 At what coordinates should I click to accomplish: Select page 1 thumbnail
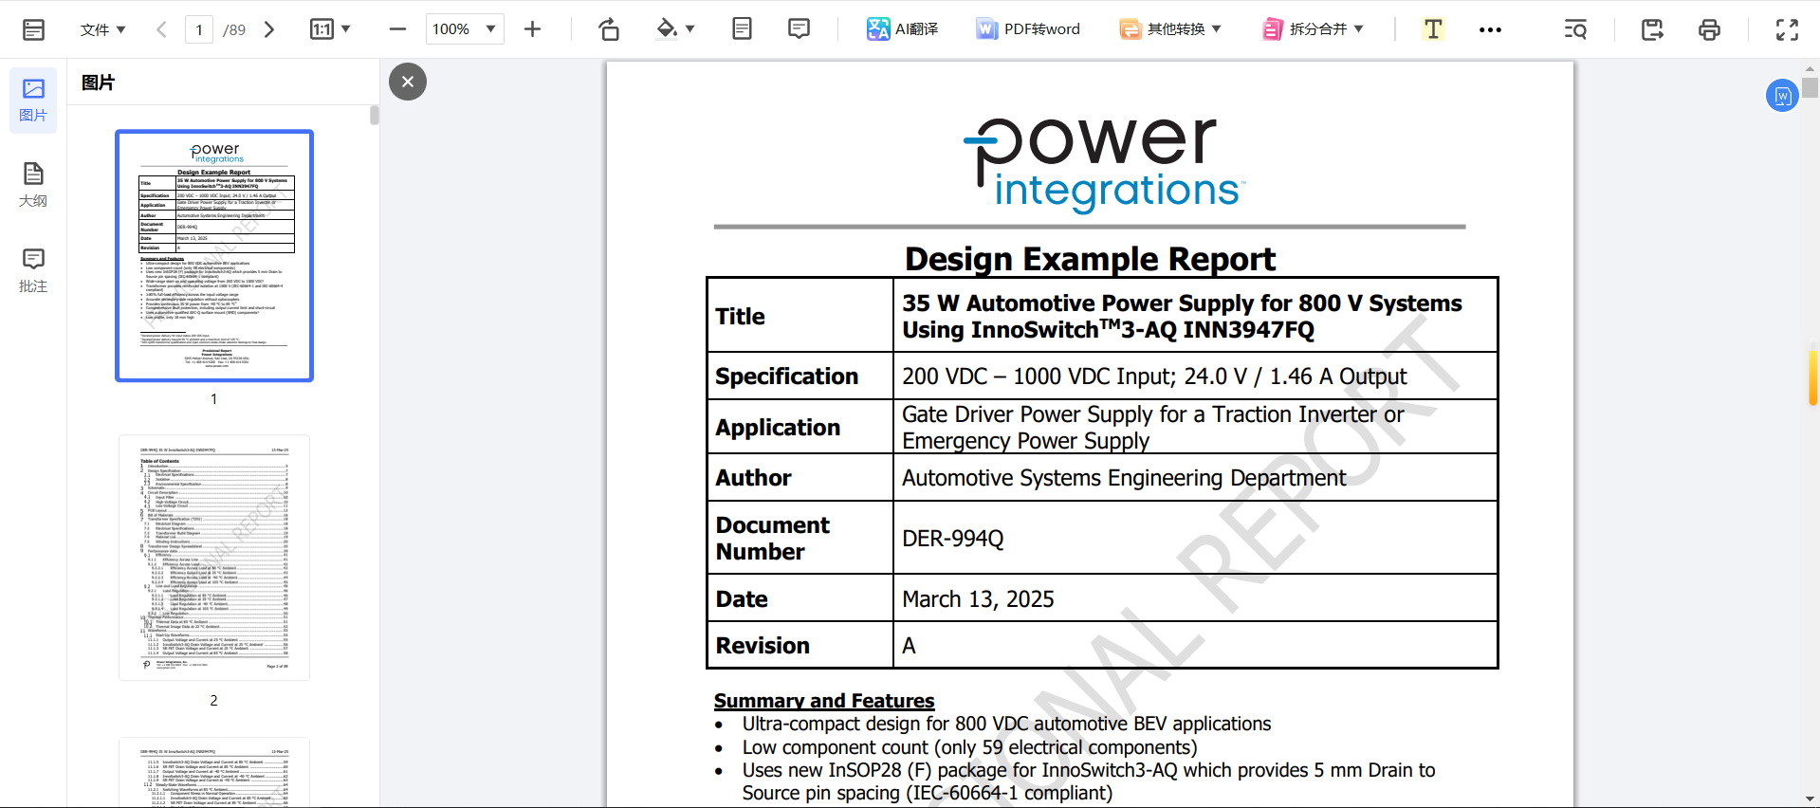click(x=214, y=256)
